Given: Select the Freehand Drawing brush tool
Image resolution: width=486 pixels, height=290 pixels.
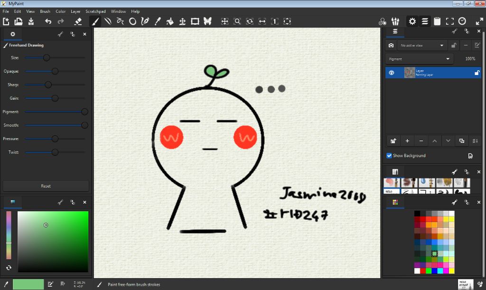Looking at the screenshot, I should (x=95, y=21).
